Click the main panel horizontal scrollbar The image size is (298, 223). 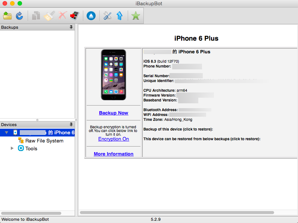[x=177, y=213]
